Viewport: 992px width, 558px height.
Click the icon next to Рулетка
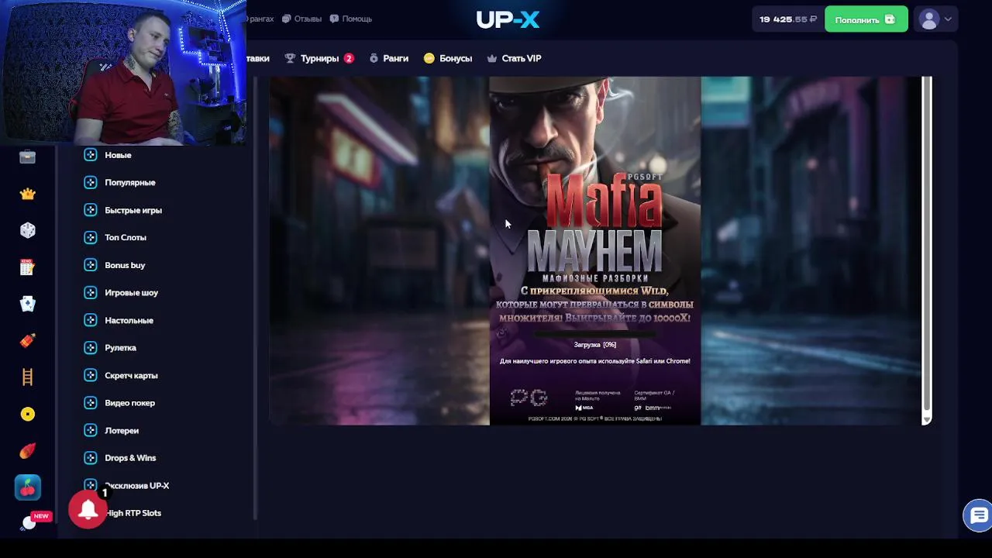pyautogui.click(x=90, y=348)
